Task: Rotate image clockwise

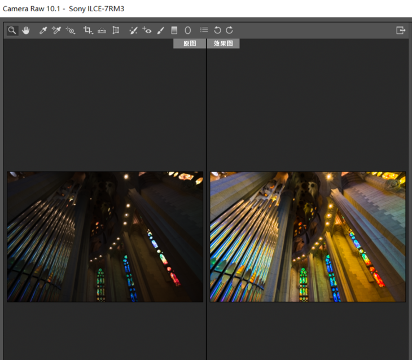Action: click(229, 30)
